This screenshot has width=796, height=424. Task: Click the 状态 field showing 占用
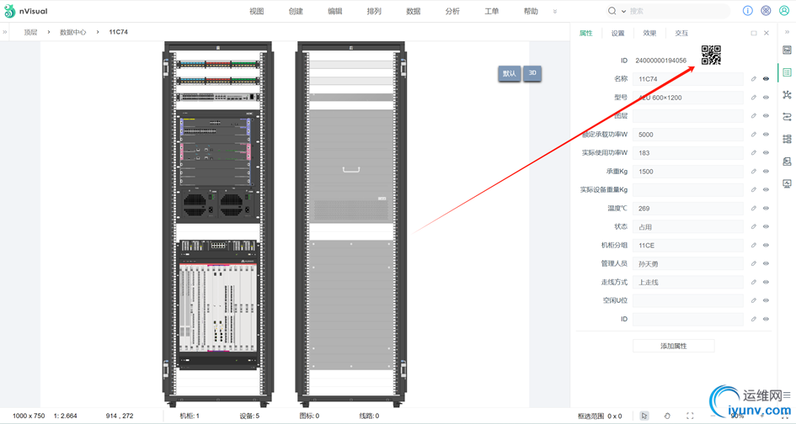(x=688, y=226)
